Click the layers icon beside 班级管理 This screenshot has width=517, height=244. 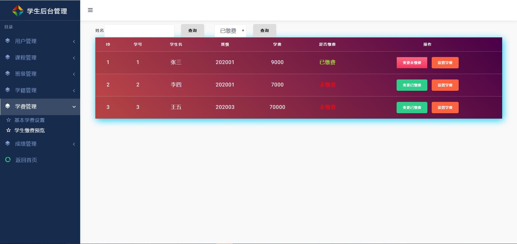[x=8, y=73]
